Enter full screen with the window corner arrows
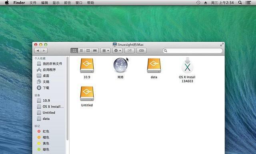The height and width of the screenshot is (154, 256). [x=222, y=45]
